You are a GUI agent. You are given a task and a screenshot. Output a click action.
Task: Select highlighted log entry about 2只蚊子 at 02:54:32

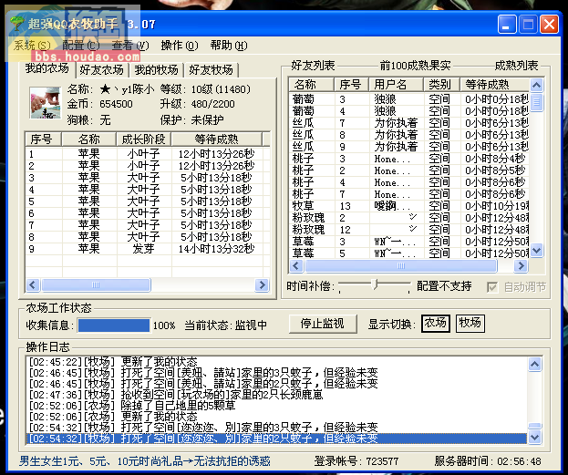277,439
